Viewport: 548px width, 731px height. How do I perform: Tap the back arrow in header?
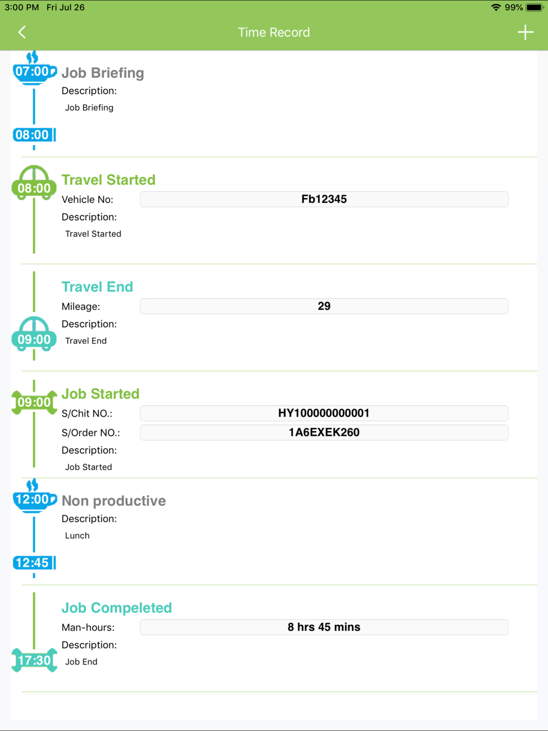pos(22,32)
